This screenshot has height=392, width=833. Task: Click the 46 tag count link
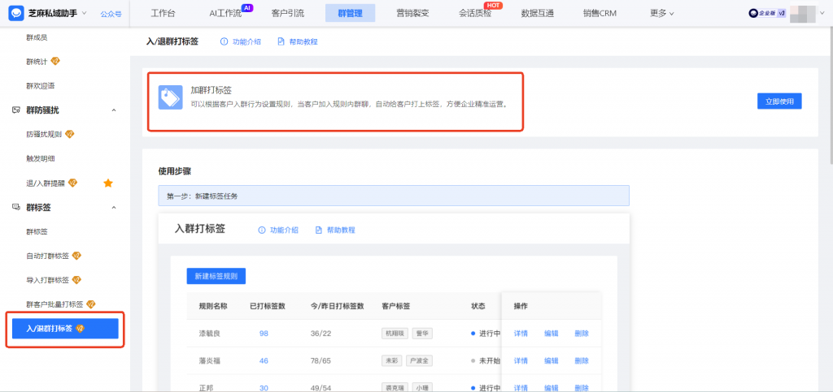pos(264,360)
